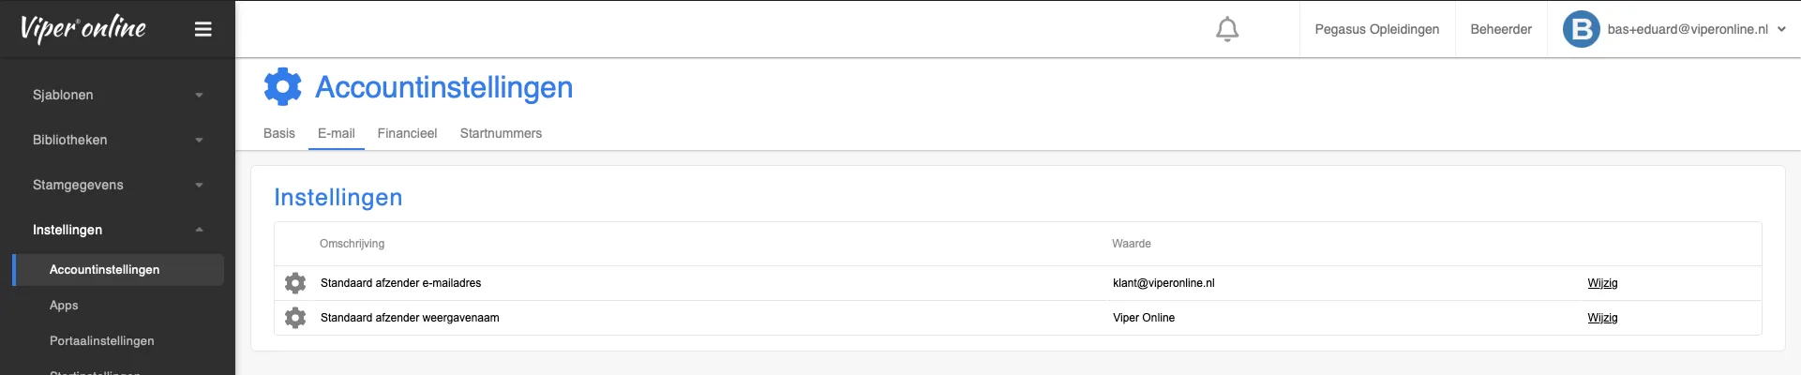Expand the Stamgegevens sidebar section
Screen dimensions: 1801x375
click(x=117, y=185)
